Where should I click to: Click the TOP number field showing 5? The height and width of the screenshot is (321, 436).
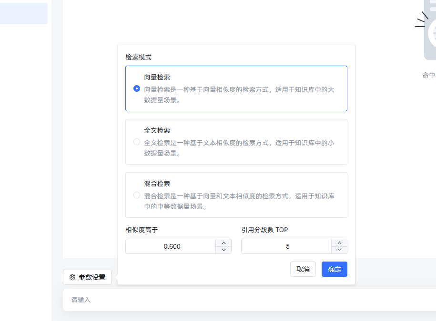[x=286, y=246]
